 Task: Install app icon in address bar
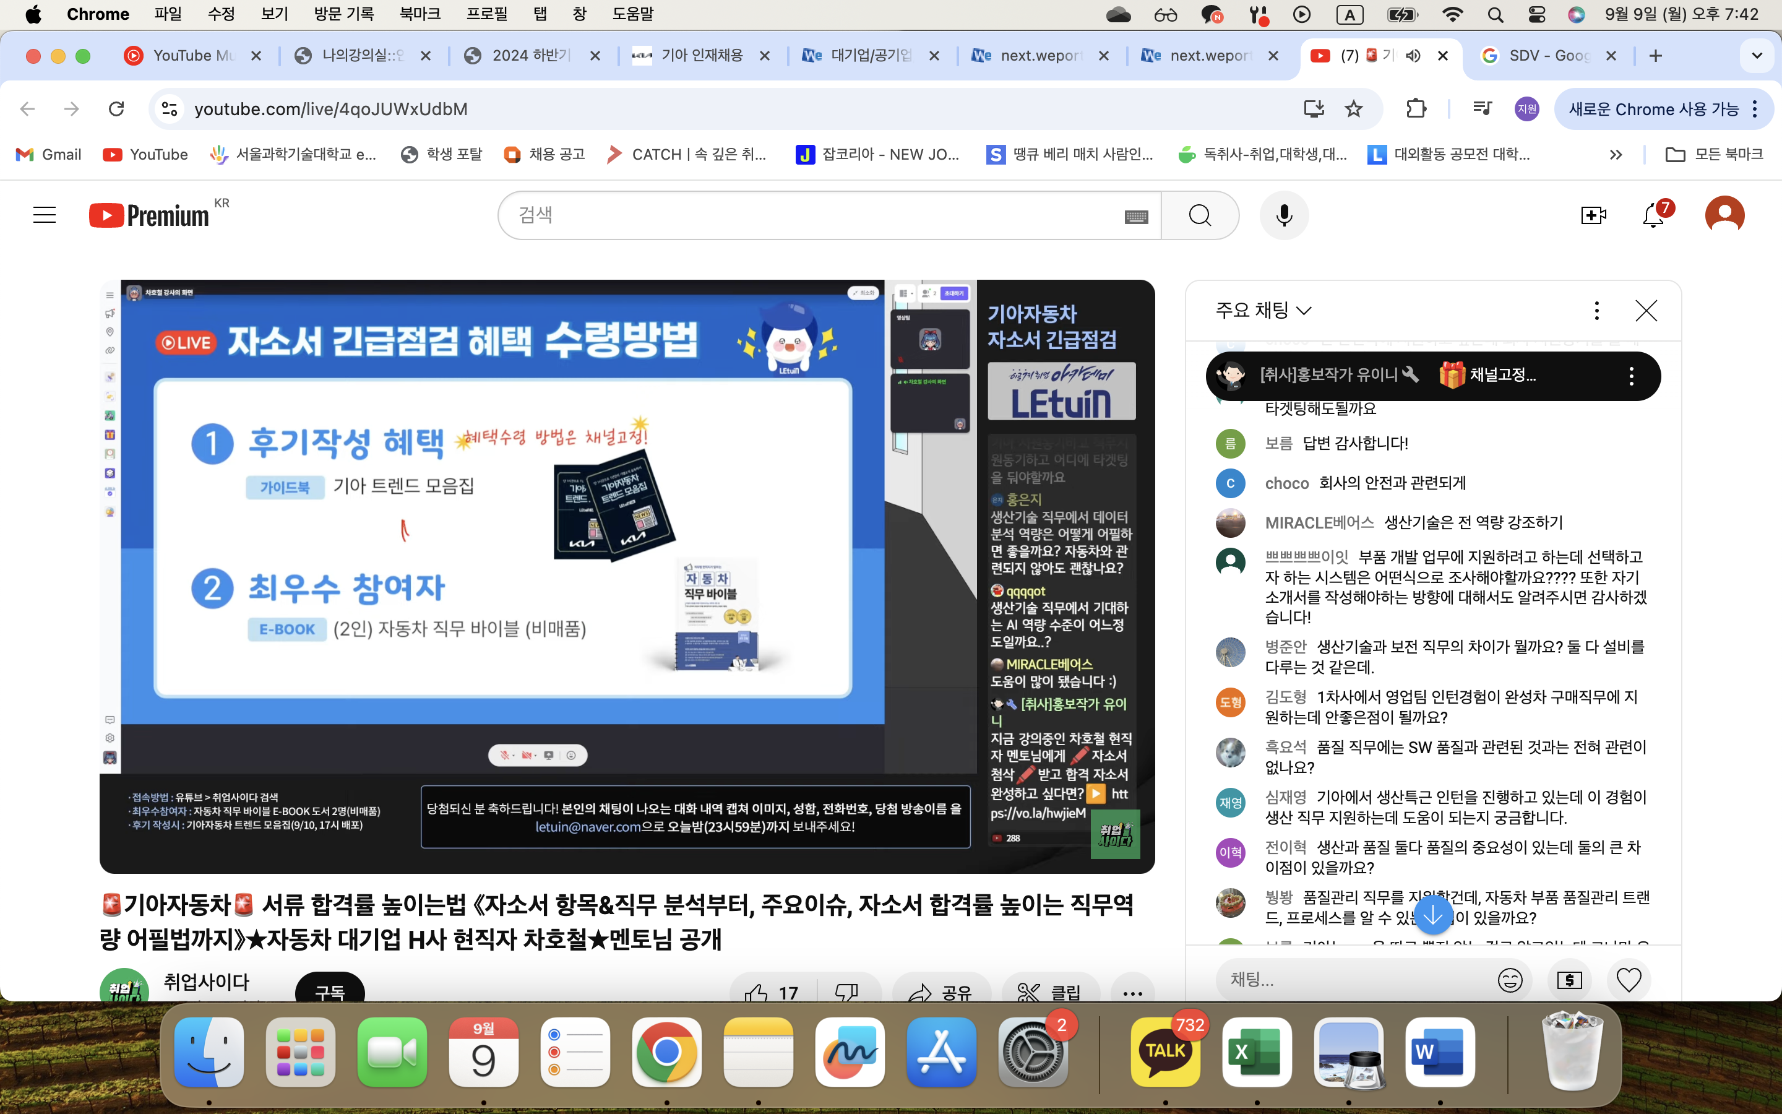pyautogui.click(x=1314, y=109)
